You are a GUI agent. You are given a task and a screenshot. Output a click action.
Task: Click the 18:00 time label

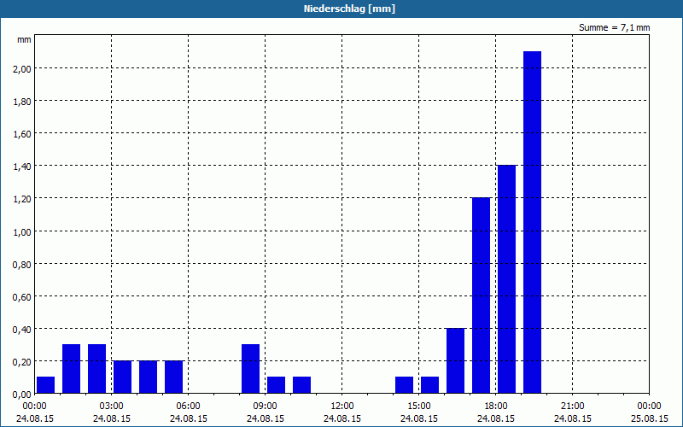[x=496, y=407]
